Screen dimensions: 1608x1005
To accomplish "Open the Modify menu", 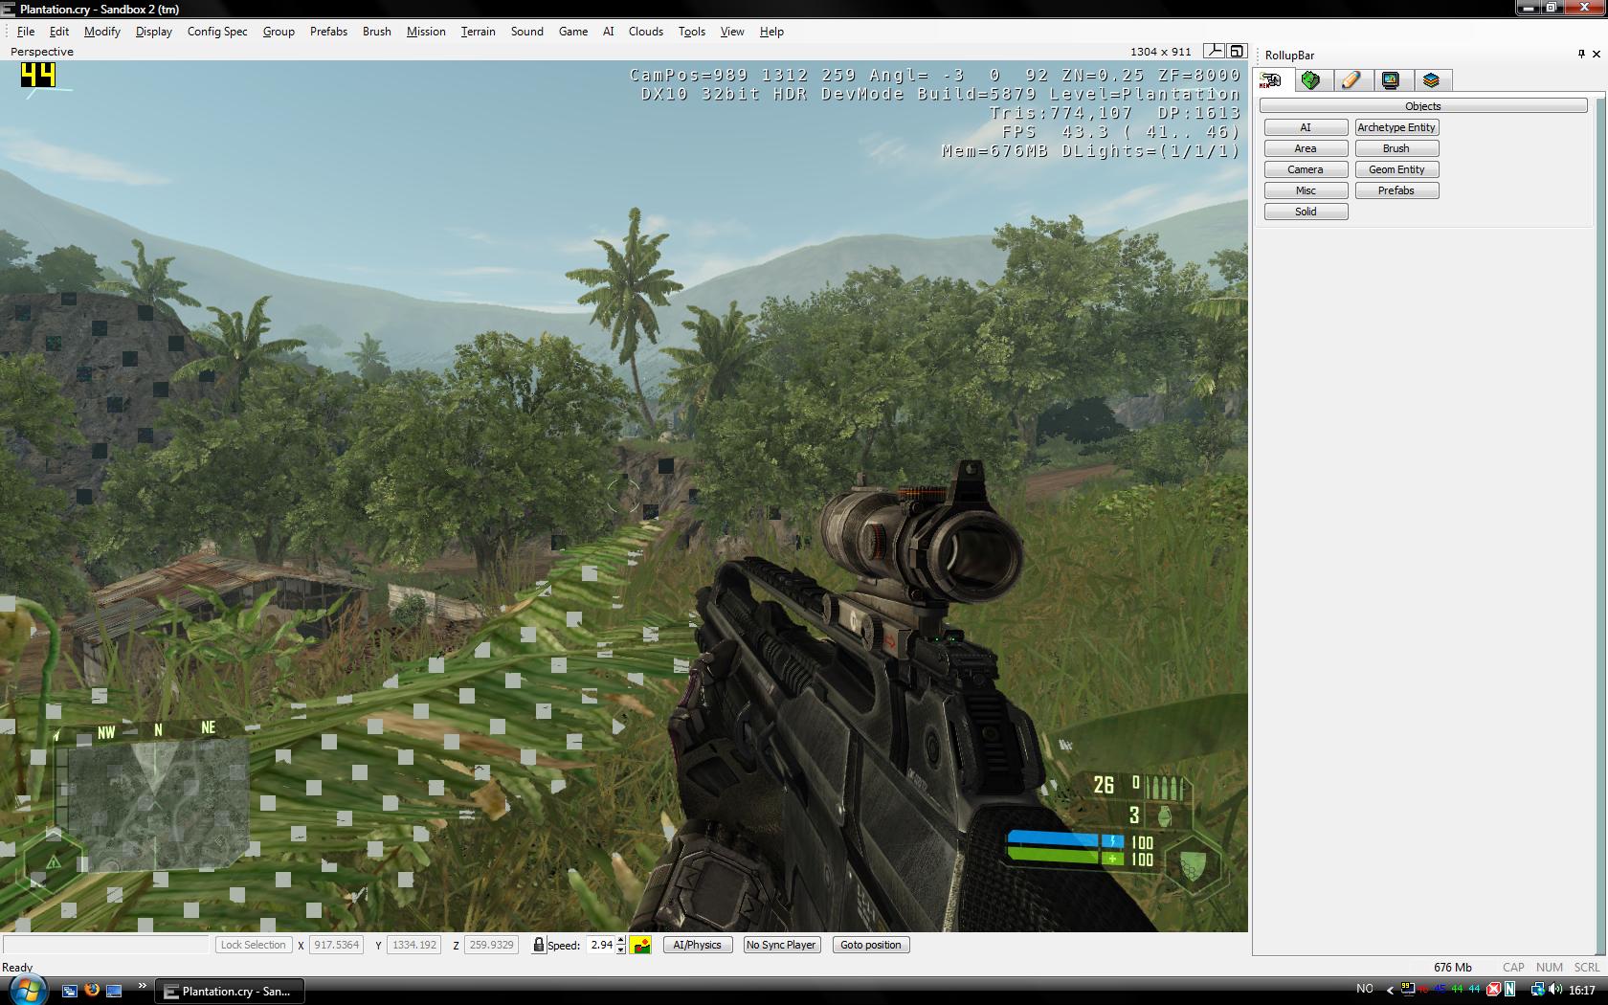I will point(102,32).
